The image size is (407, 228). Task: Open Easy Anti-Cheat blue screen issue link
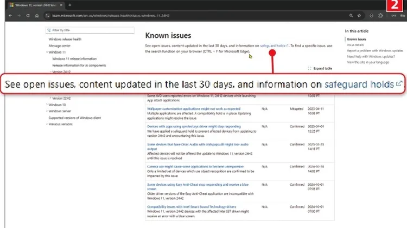[198, 187]
